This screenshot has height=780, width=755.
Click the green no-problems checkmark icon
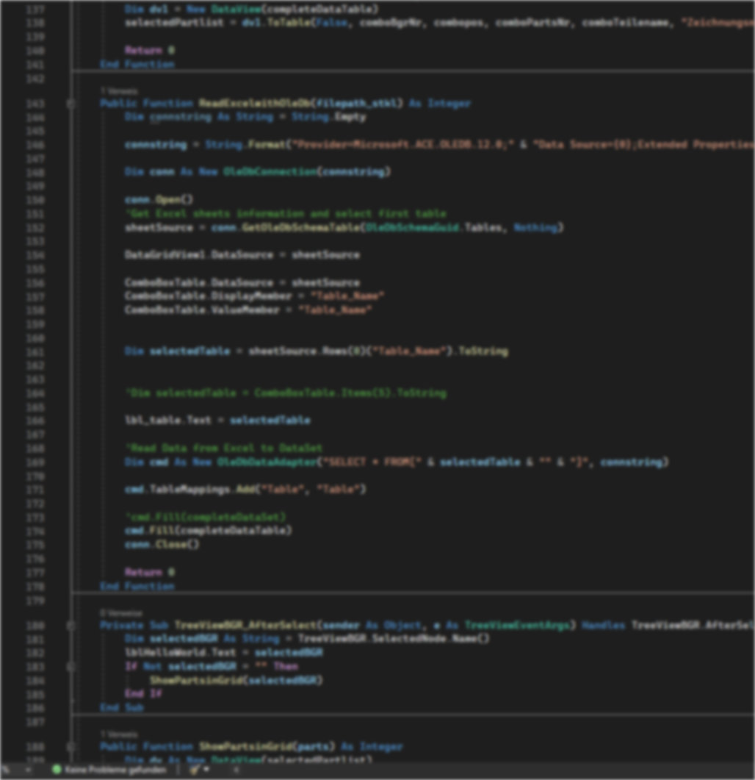[x=57, y=769]
